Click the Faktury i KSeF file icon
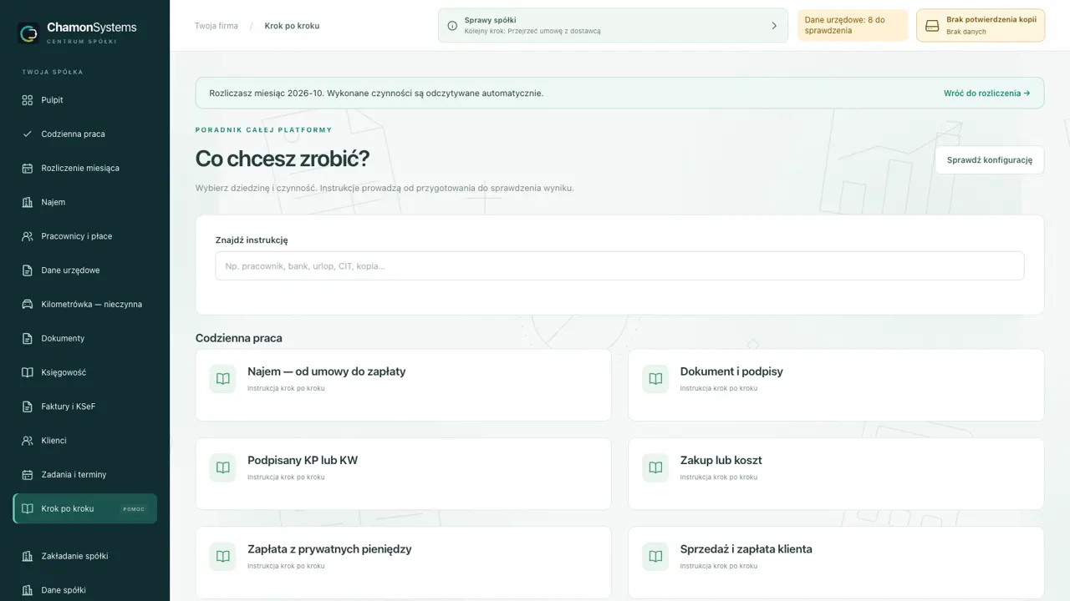This screenshot has height=601, width=1070. [x=27, y=407]
